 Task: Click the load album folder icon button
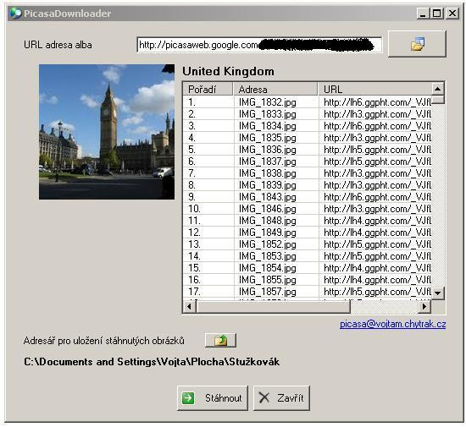pos(417,44)
